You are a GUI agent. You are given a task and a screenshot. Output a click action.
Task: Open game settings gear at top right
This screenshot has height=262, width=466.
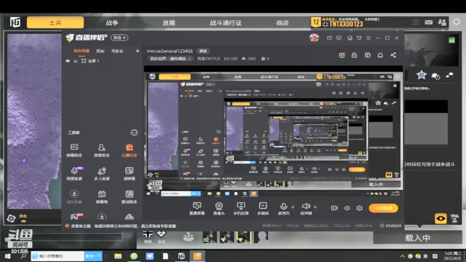457,22
